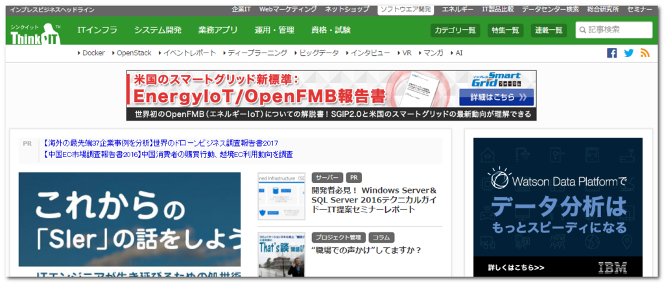This screenshot has height=283, width=664.
Task: Go to エネルギー in top bar
Action: pos(458,9)
